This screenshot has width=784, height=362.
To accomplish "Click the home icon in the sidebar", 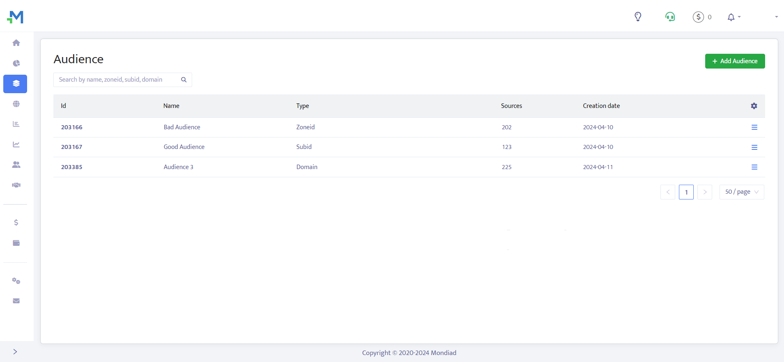I will click(16, 43).
